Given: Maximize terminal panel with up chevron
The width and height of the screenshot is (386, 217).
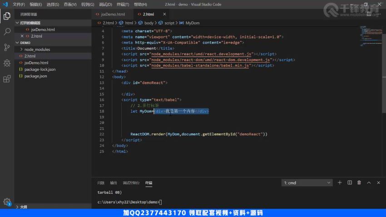Looking at the screenshot, I should click(x=369, y=182).
